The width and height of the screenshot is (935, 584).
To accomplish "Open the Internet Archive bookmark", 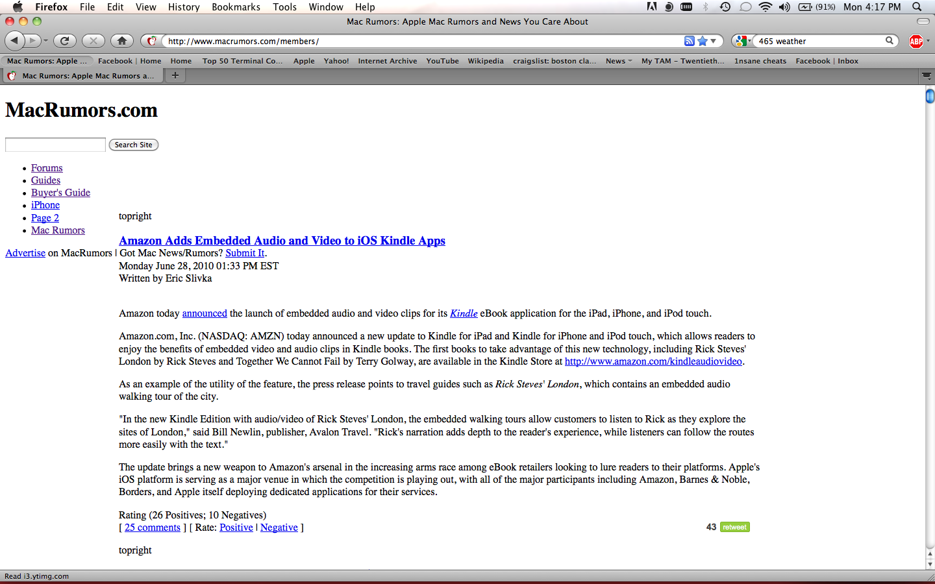I will [388, 61].
